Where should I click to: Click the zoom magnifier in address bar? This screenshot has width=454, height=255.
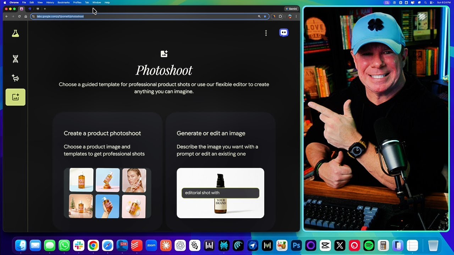click(x=259, y=16)
